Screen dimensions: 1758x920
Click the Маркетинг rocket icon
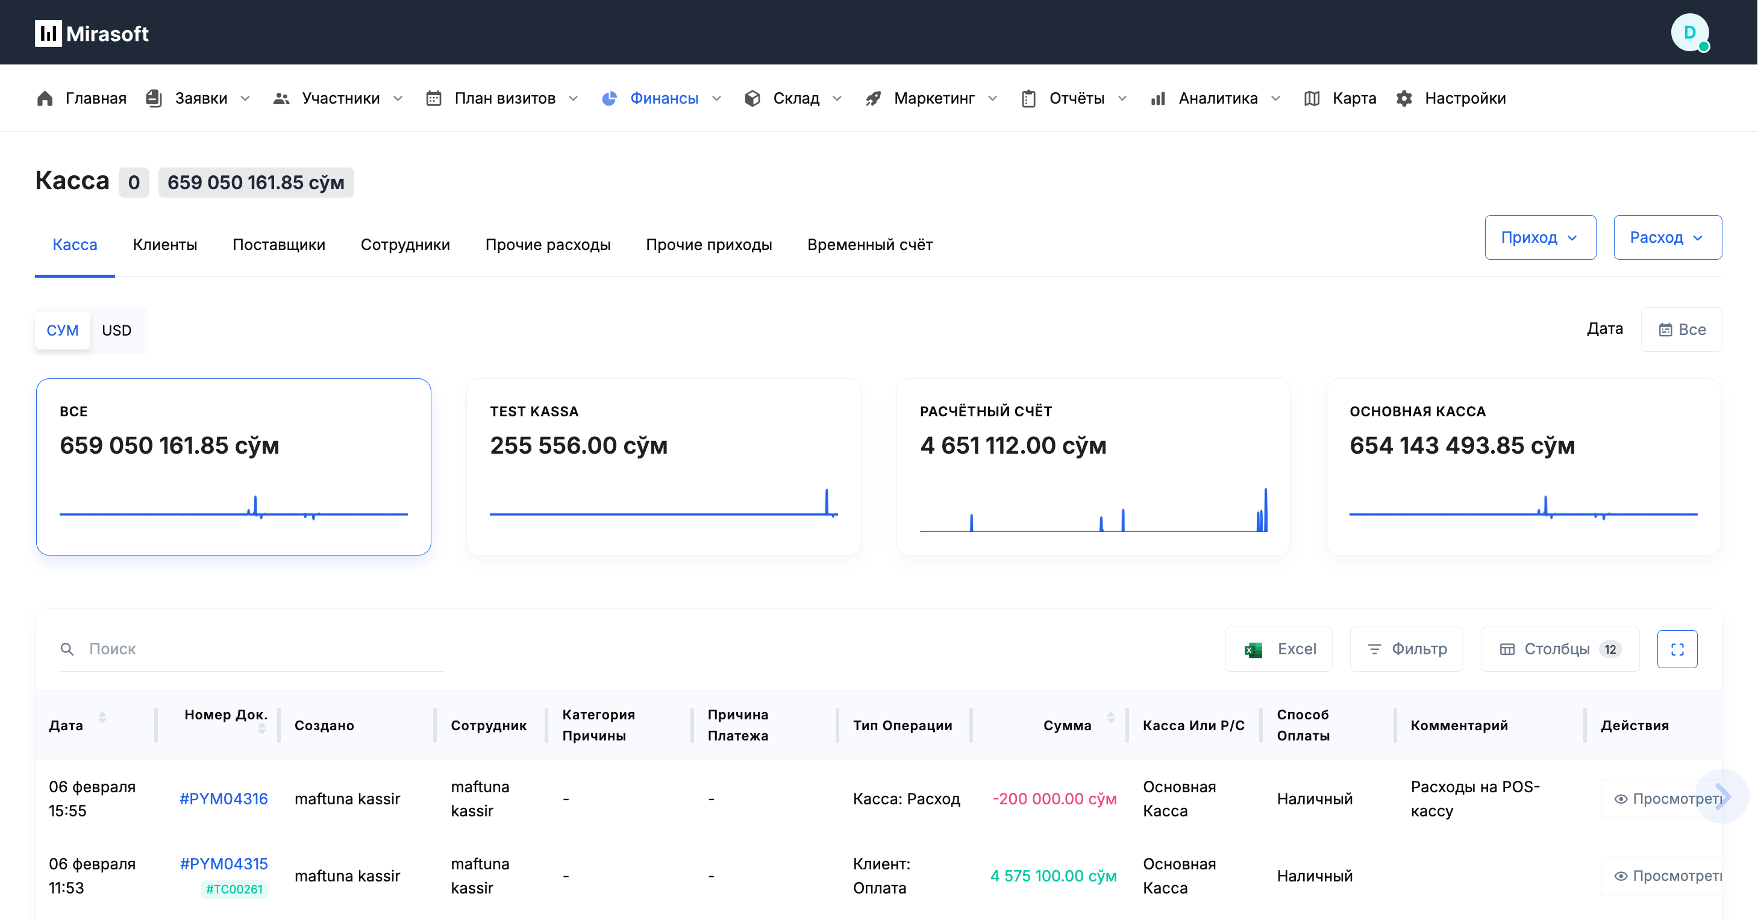point(873,98)
